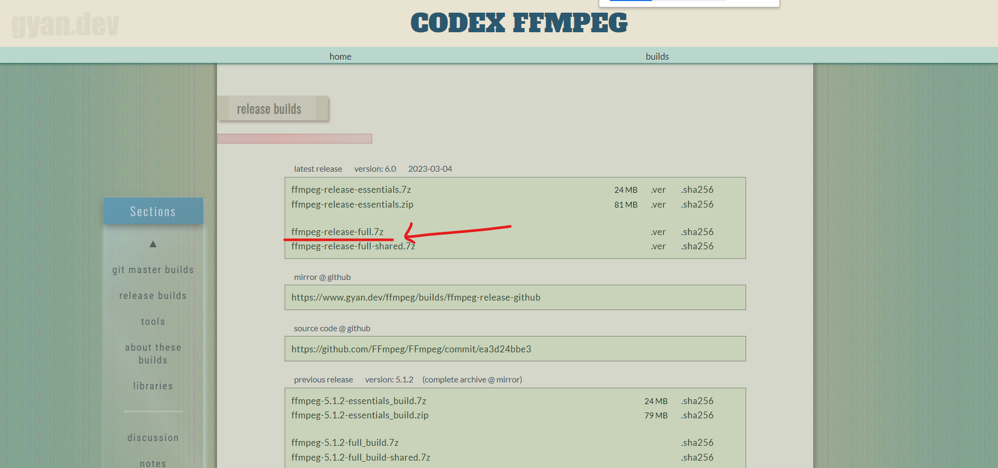
Task: Download ffmpeg-release-essentials.7z
Action: [x=351, y=190]
